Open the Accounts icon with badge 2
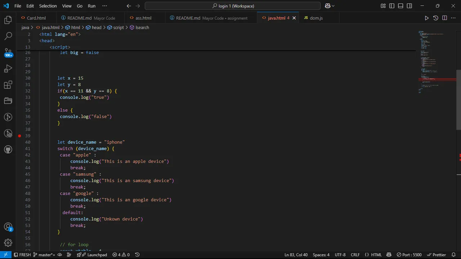The image size is (461, 259). point(8,227)
